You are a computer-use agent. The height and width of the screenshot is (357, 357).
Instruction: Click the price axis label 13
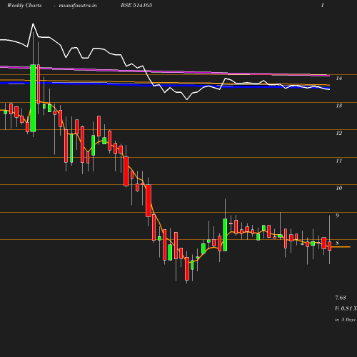point(339,106)
